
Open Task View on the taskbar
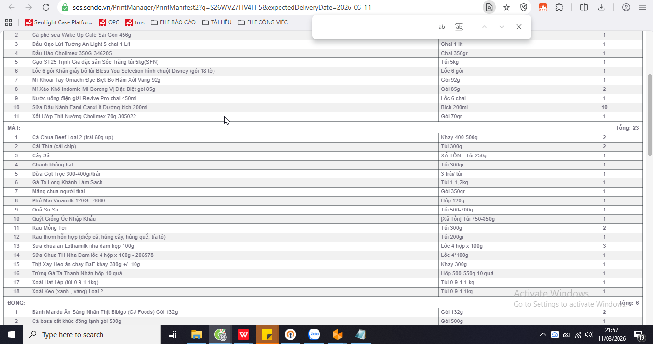[173, 334]
